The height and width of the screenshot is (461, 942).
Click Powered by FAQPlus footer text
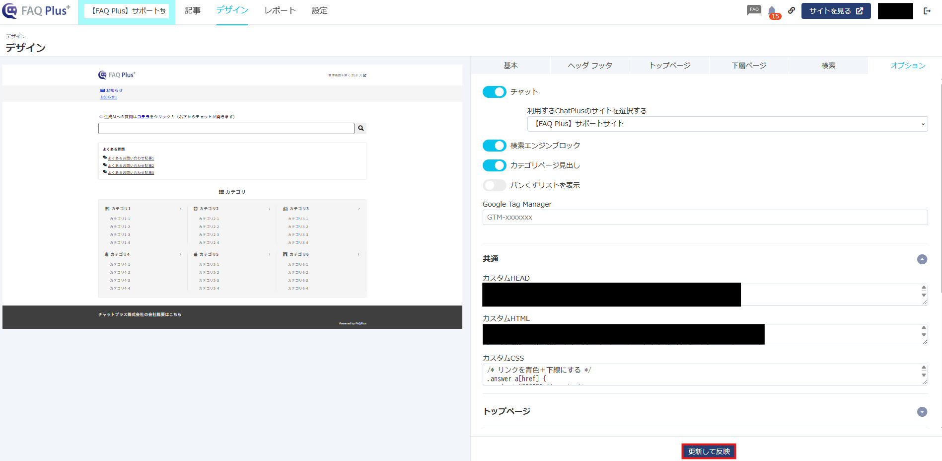point(353,323)
